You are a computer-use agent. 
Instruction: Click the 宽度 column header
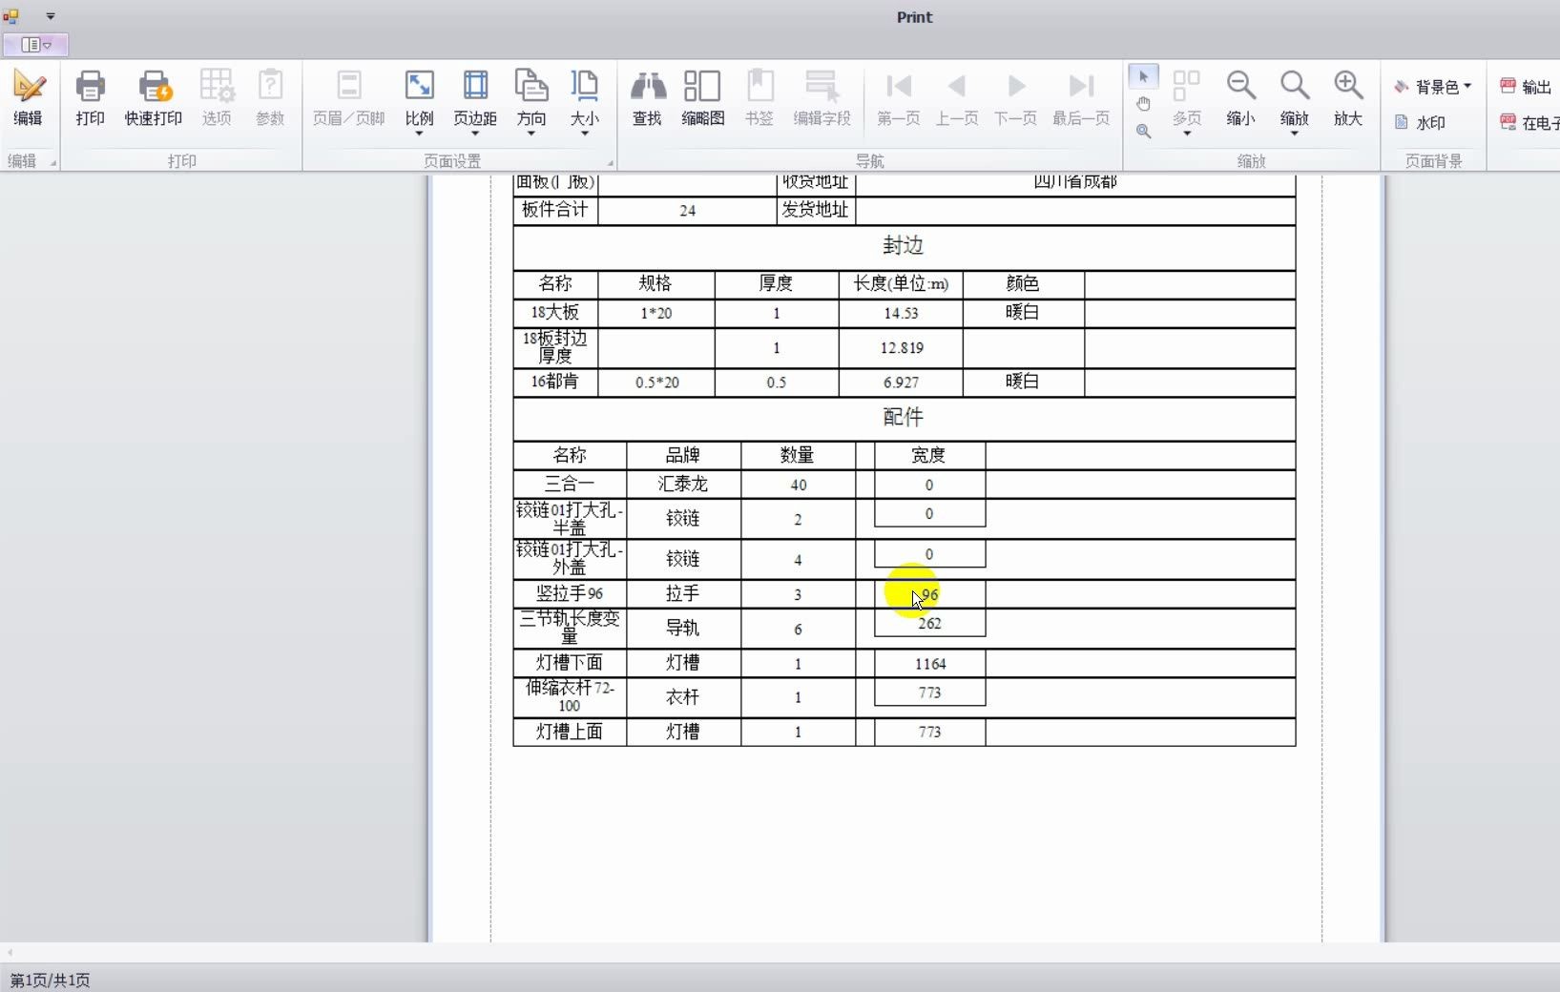pyautogui.click(x=928, y=455)
